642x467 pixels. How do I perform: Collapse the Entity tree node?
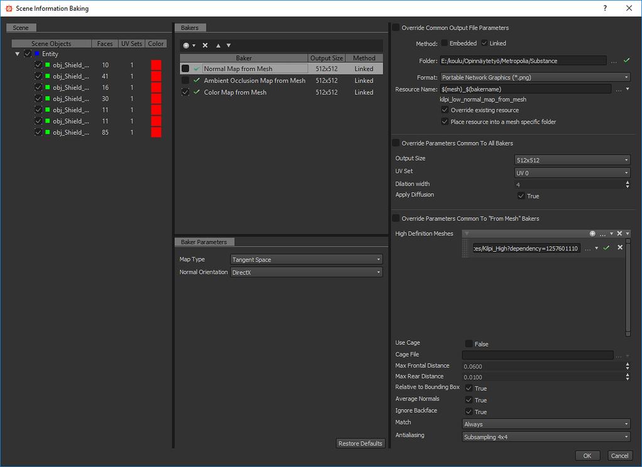click(17, 53)
